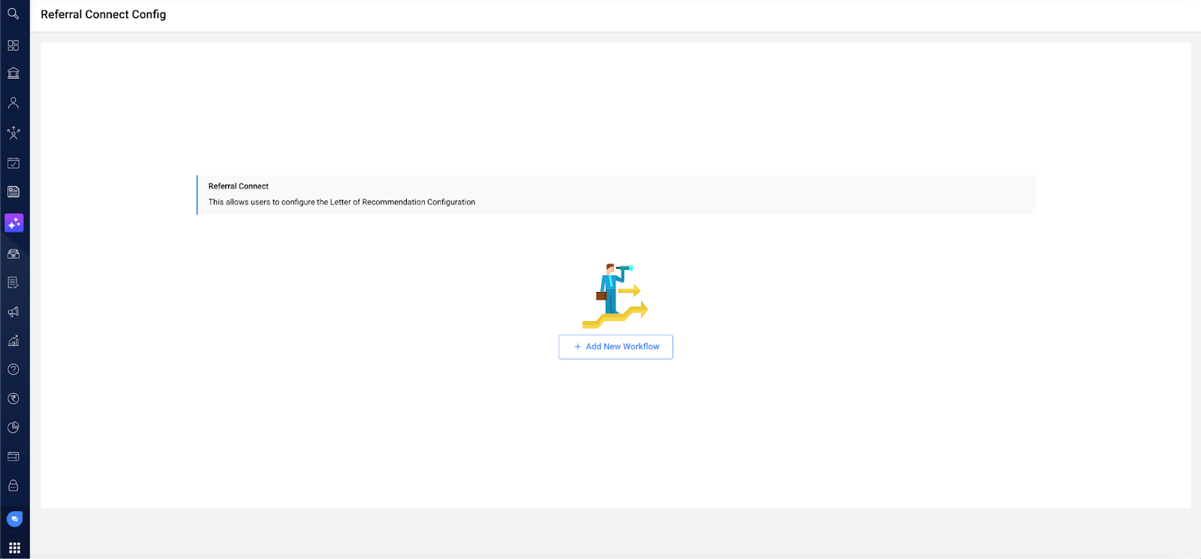
Task: Click the question mark help icon
Action: point(14,369)
